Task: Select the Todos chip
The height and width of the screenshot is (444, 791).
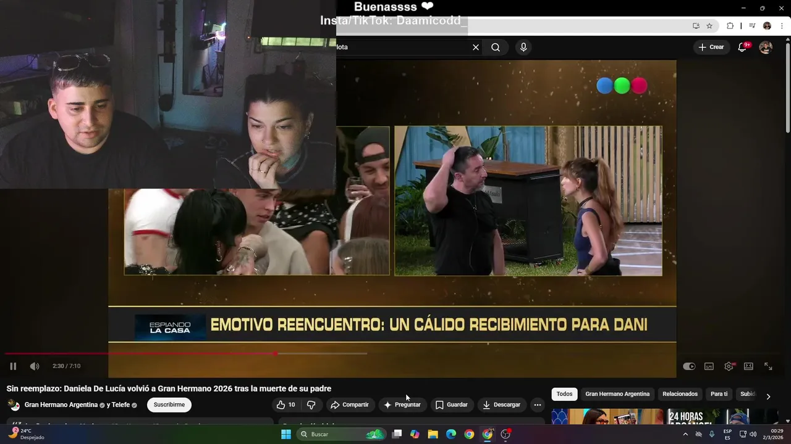Action: (x=564, y=394)
